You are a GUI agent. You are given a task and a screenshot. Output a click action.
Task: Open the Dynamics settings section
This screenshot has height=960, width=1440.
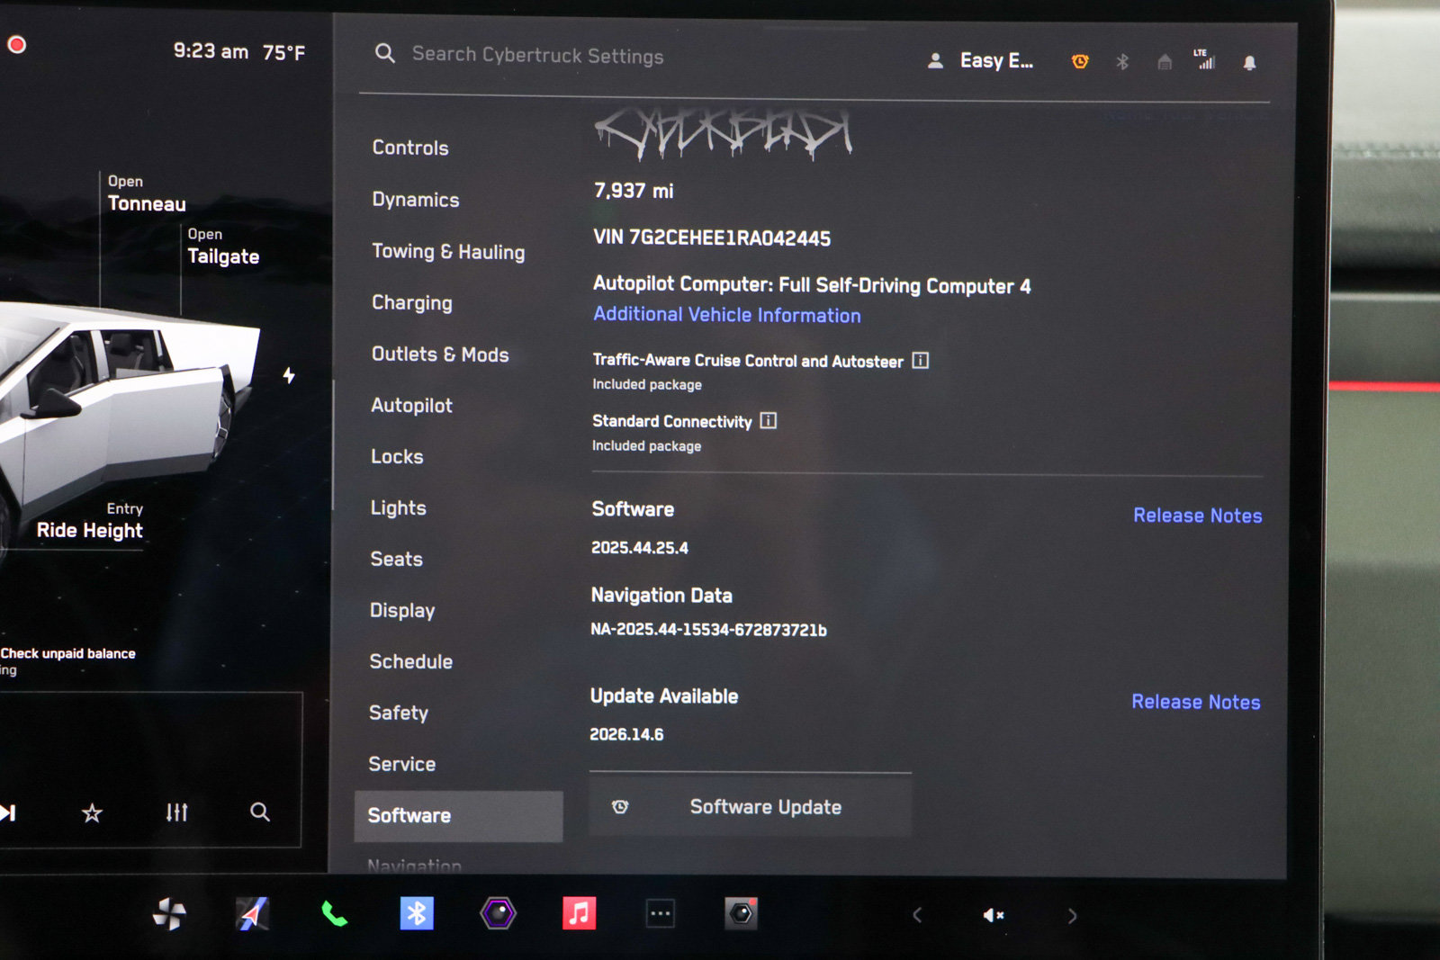pos(416,200)
